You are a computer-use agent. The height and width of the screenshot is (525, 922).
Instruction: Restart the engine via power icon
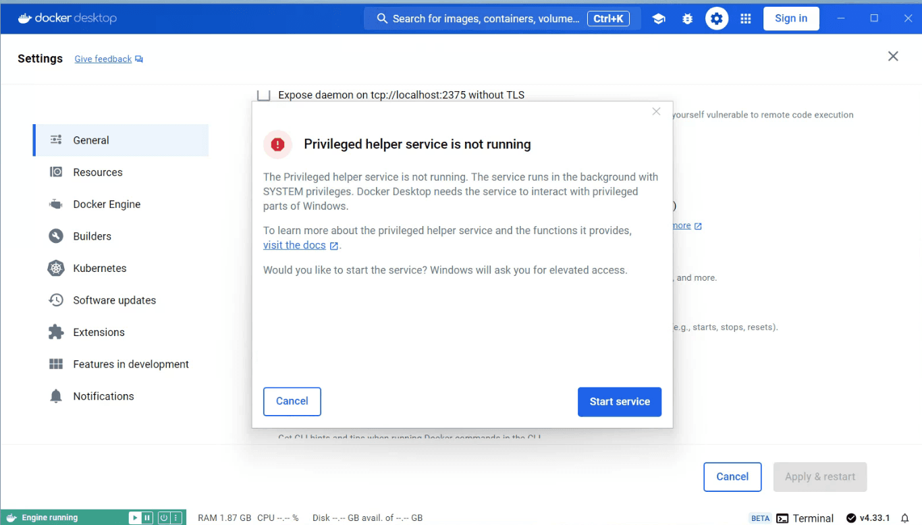click(x=163, y=518)
